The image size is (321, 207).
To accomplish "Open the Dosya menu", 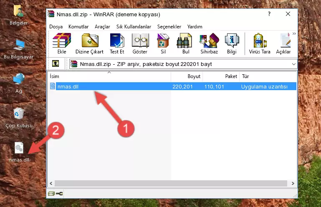I will (x=56, y=27).
